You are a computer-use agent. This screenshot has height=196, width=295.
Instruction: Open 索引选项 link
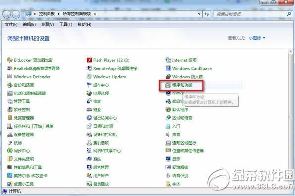[x=101, y=143]
